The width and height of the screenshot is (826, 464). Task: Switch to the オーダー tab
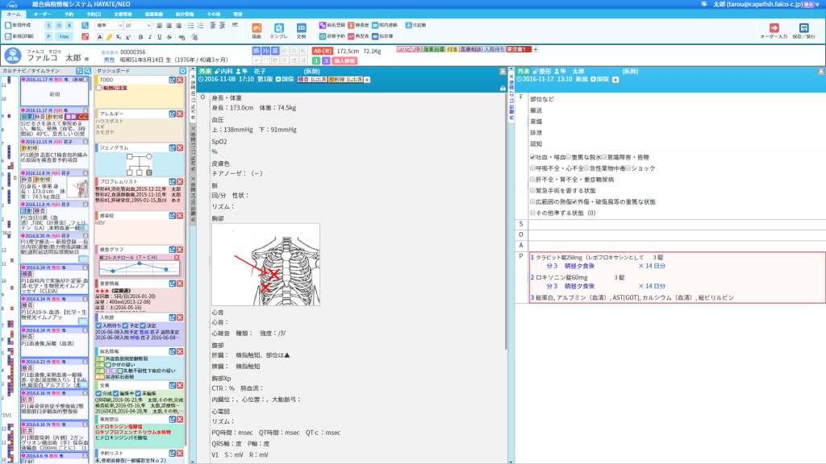(x=42, y=14)
